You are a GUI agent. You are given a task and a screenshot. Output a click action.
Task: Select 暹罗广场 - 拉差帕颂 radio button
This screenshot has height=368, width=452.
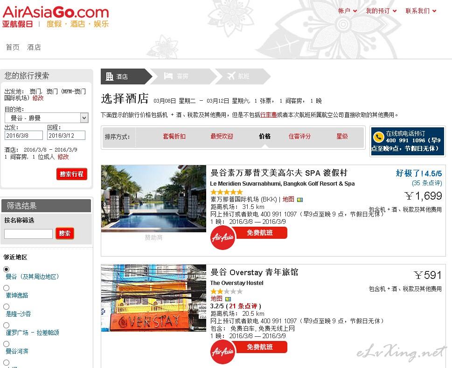[6, 325]
